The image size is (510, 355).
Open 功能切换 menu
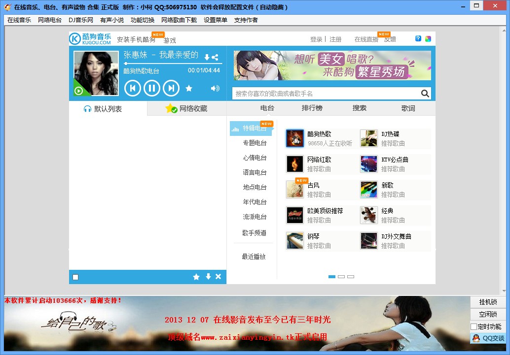[x=143, y=20]
